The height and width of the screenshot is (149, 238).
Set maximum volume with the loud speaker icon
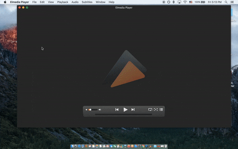pyautogui.click(x=100, y=110)
